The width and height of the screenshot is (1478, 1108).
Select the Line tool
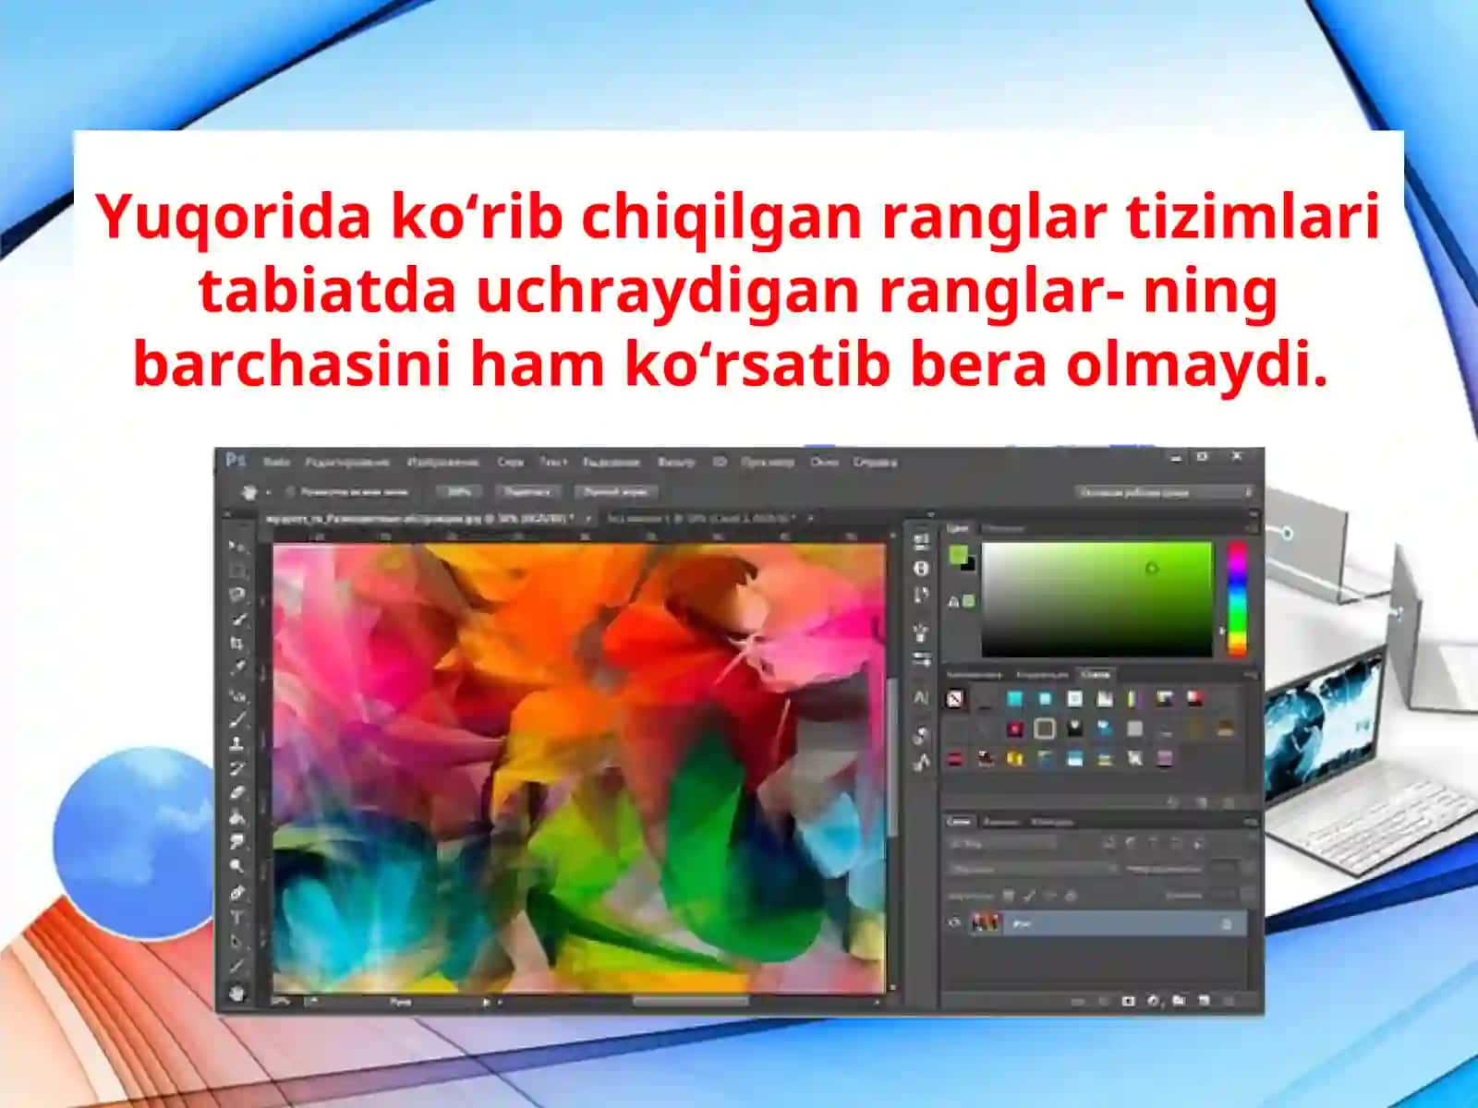tap(237, 967)
